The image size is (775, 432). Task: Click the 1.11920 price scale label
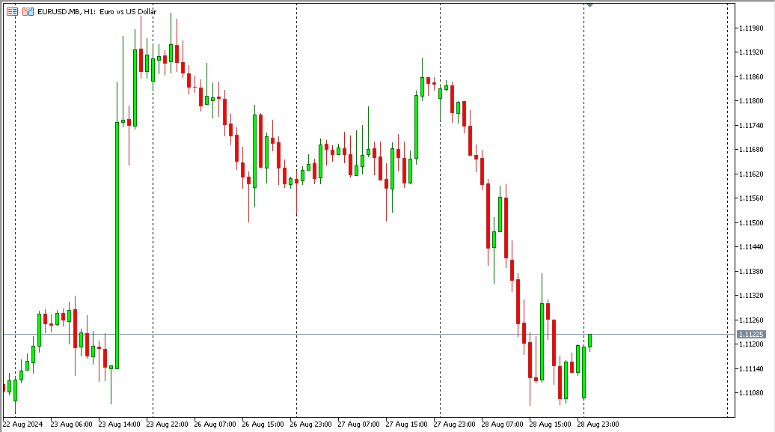click(751, 52)
